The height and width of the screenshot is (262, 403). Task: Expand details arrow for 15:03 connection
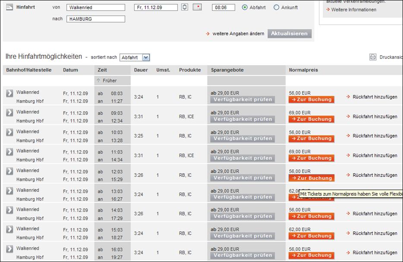click(9, 230)
